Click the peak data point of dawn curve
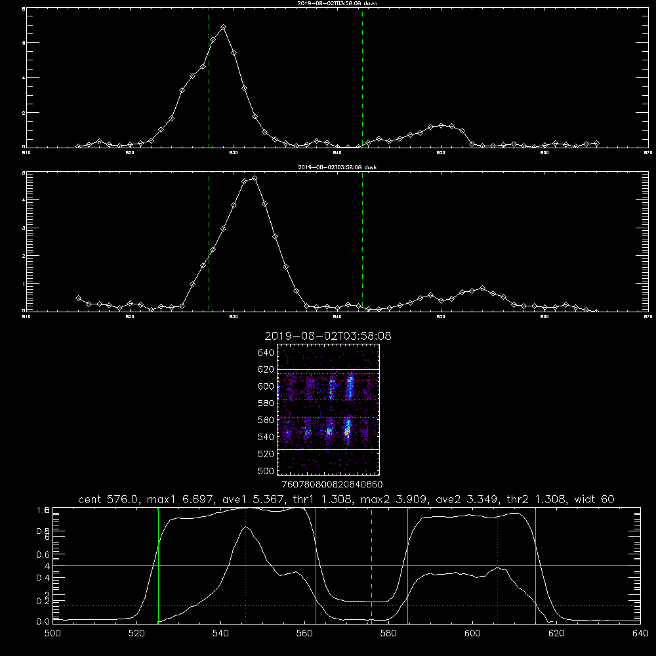656x656 pixels. (224, 27)
